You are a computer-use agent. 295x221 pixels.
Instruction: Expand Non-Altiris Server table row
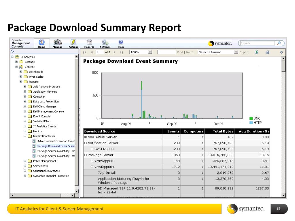click(x=85, y=137)
